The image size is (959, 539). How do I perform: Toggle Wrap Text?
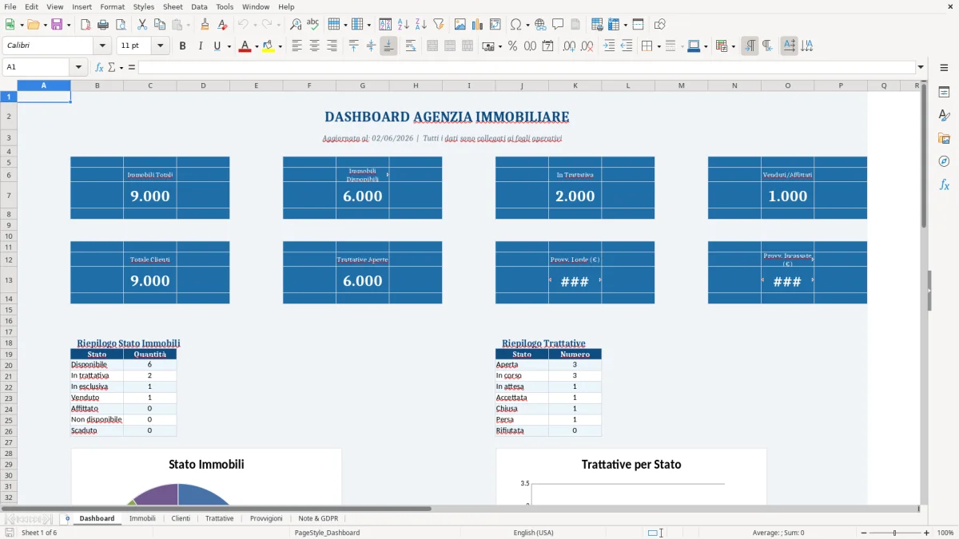pyautogui.click(x=411, y=46)
